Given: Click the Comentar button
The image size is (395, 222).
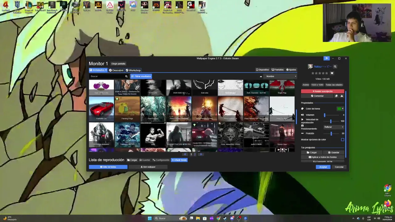Looking at the screenshot, I should (x=317, y=96).
